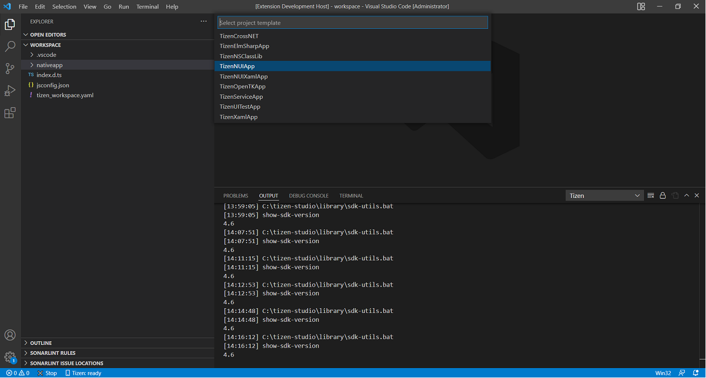Open the Terminal menu in menu bar
706x378 pixels.
click(x=147, y=7)
